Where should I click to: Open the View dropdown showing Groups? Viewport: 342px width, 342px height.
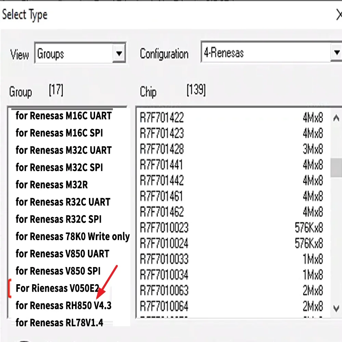tap(80, 53)
